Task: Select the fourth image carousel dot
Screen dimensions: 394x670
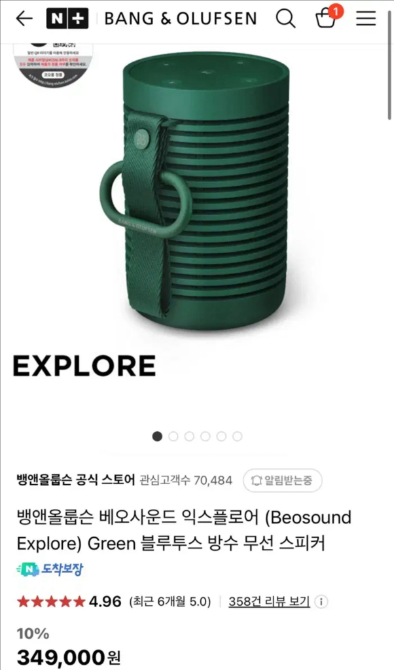Action: click(x=205, y=436)
